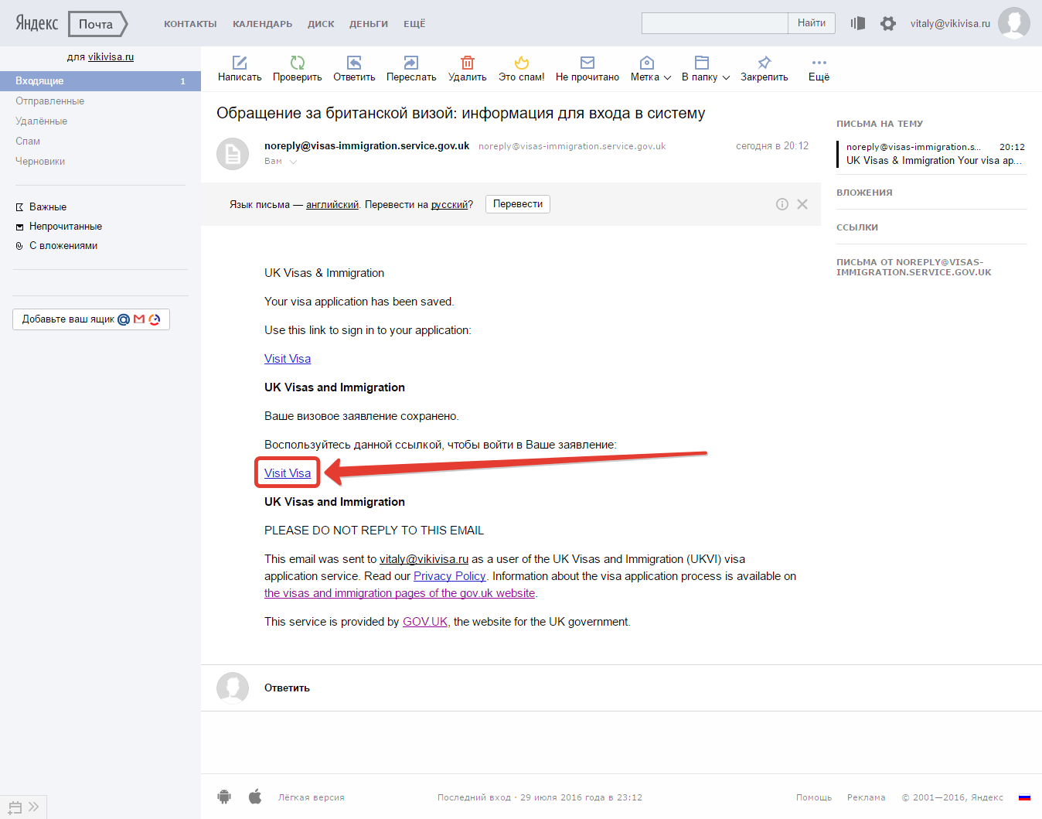
Task: Click the theme panel icon beside gear
Action: click(858, 23)
